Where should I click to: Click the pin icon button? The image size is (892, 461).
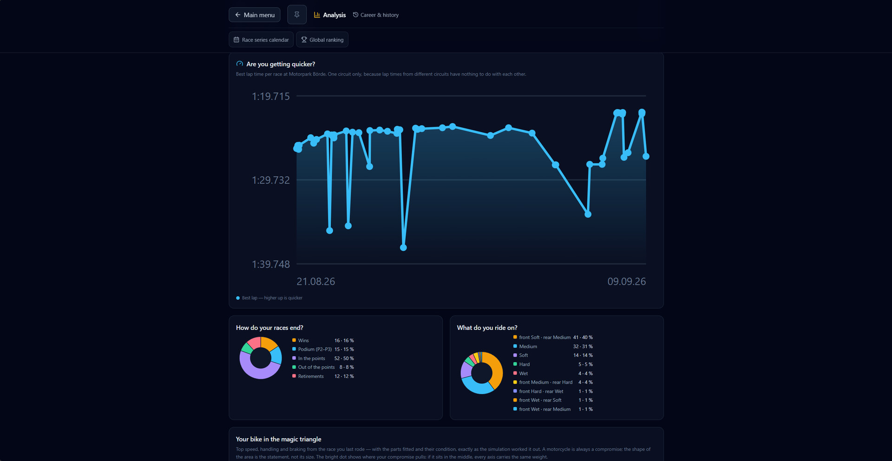click(x=297, y=15)
